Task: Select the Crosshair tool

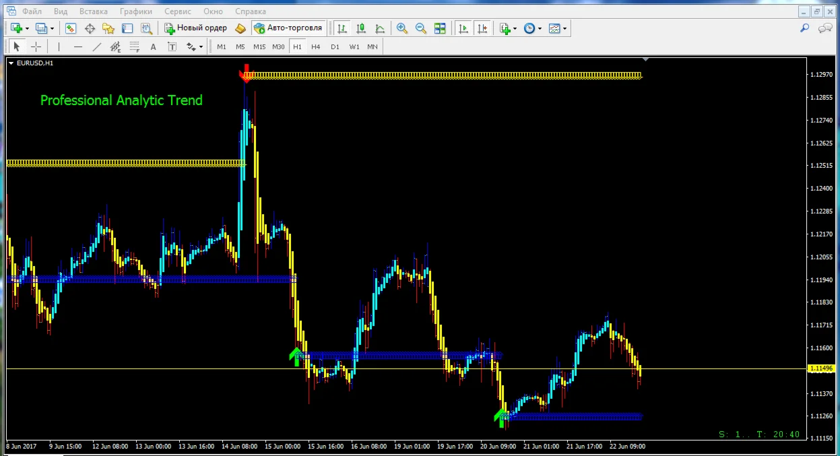Action: [x=36, y=46]
